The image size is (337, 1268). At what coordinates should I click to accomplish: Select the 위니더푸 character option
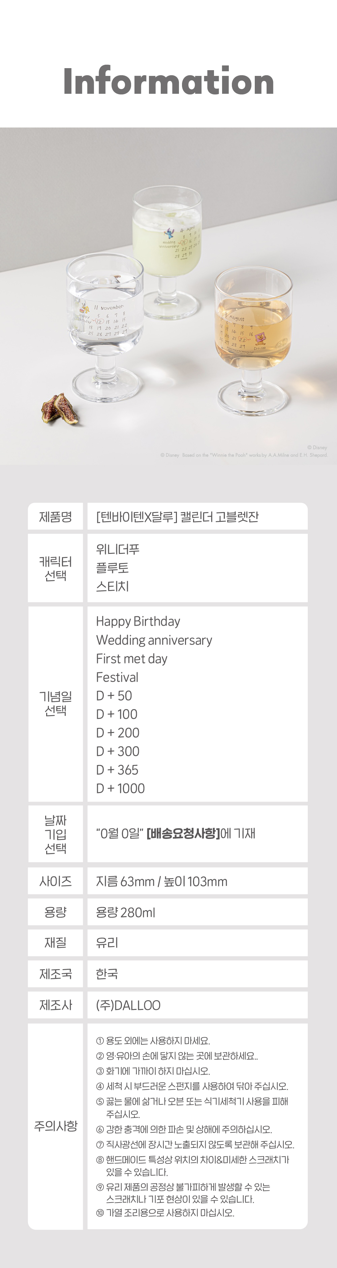[x=118, y=550]
